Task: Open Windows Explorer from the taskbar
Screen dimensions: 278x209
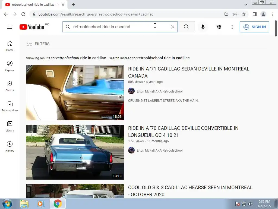Action: coord(24,204)
